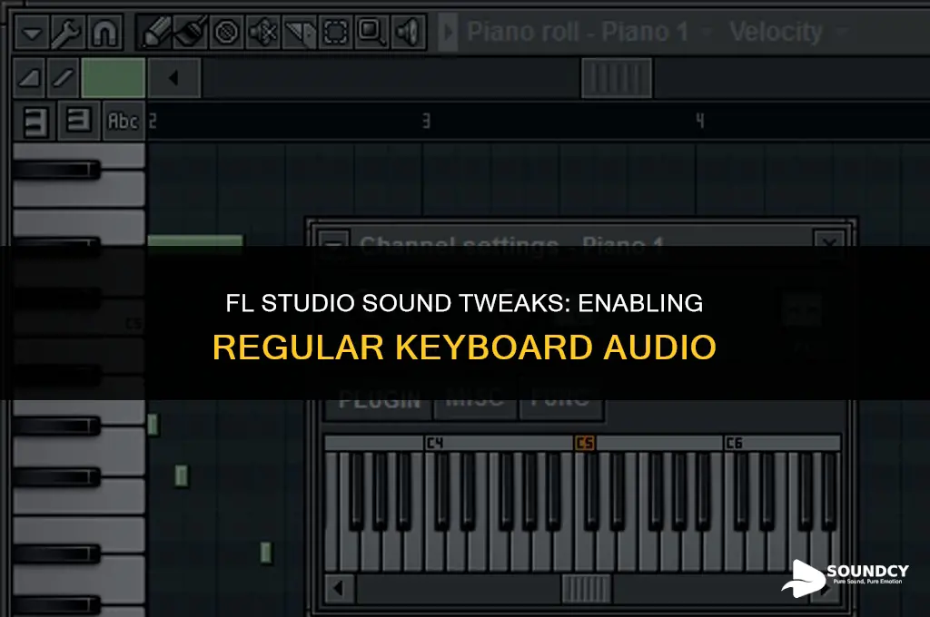Click the C4 label on the preview keyboard
The width and height of the screenshot is (930, 617).
coord(435,443)
